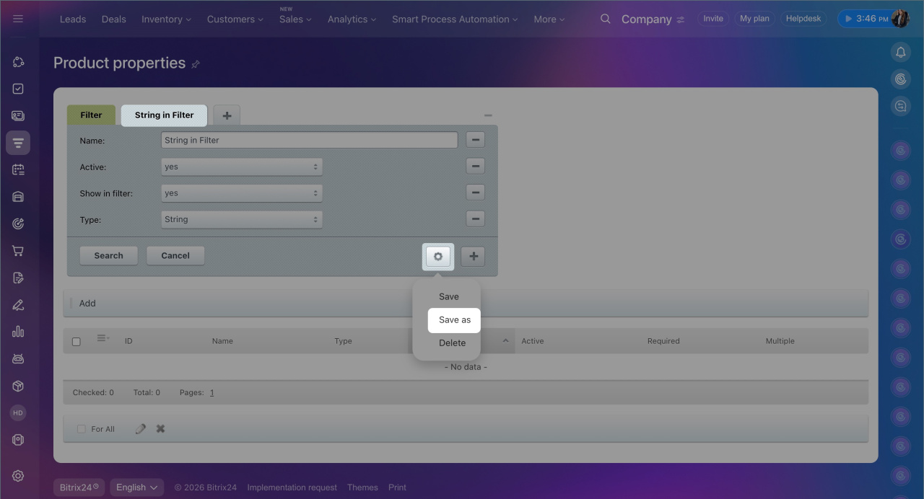Screen dimensions: 924x499
Task: Open the hamburger main menu icon
Action: 18,19
